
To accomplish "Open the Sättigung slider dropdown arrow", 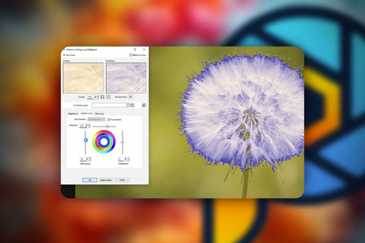I will coord(89,159).
